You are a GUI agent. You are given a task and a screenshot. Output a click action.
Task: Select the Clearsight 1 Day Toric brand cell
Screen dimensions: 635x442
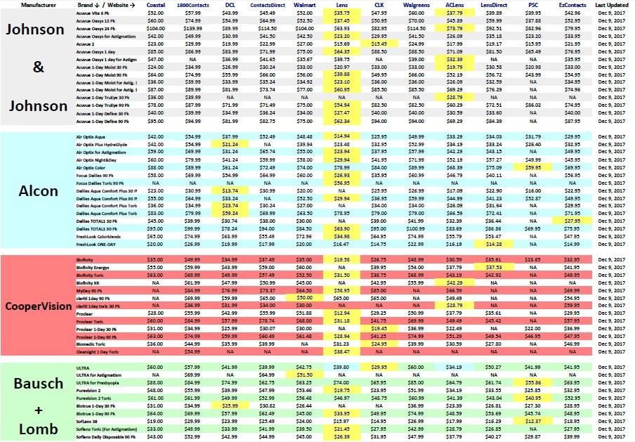tap(98, 352)
